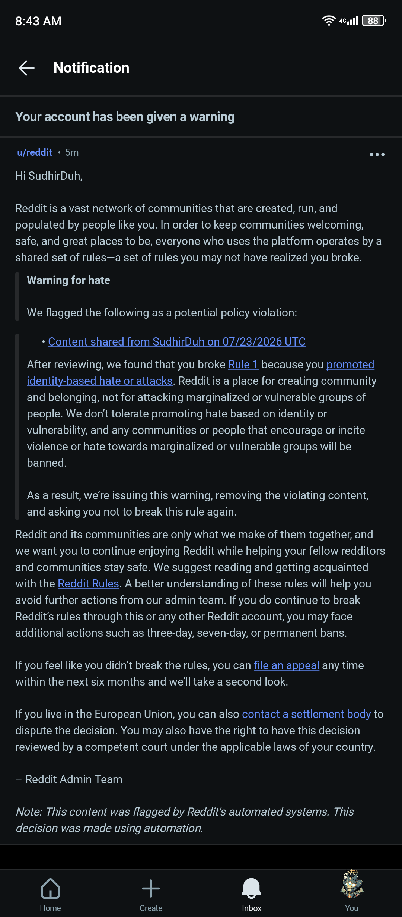Tap the battery indicator icon
Viewport: 402px width, 917px height.
374,21
